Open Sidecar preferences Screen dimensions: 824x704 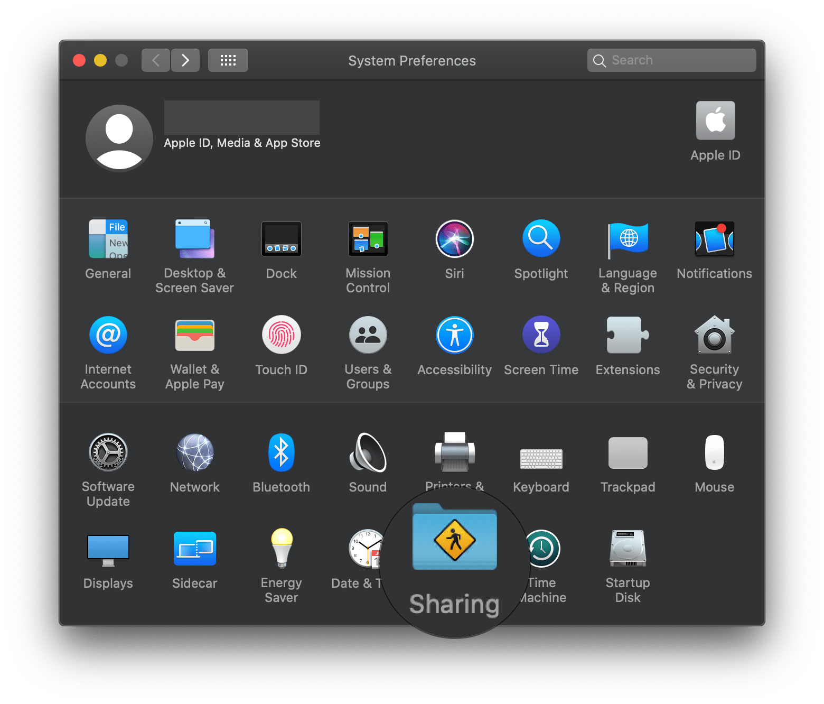pyautogui.click(x=194, y=548)
